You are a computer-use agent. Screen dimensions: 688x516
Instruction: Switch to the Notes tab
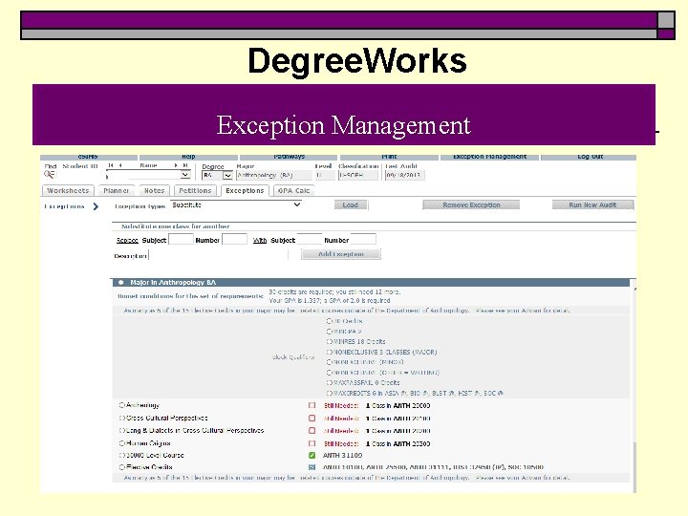pyautogui.click(x=155, y=190)
